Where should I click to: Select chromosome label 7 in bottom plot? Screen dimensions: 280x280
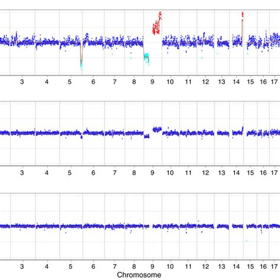115,266
